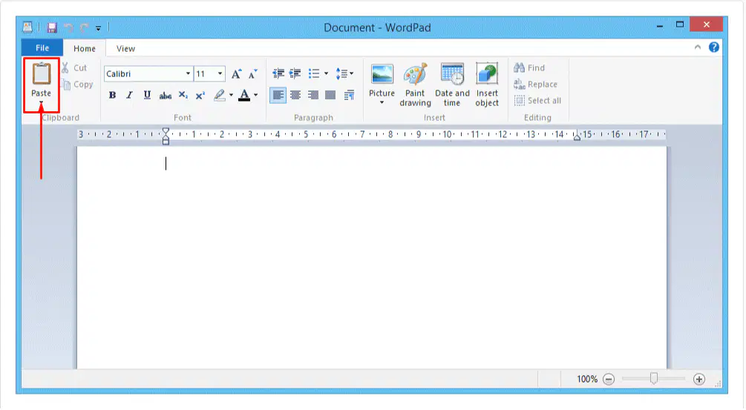
Task: Open the highlight color dropdown arrow
Action: pos(231,95)
